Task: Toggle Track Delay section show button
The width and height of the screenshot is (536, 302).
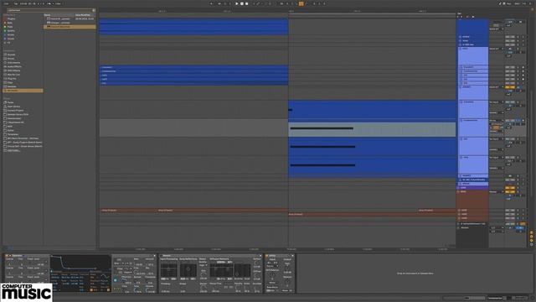Action: pyautogui.click(x=531, y=244)
